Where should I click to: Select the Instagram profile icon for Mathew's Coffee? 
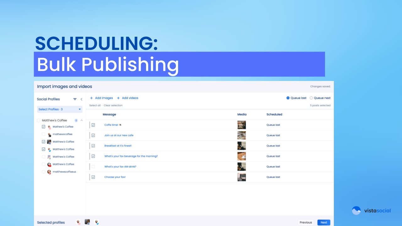pyautogui.click(x=49, y=126)
